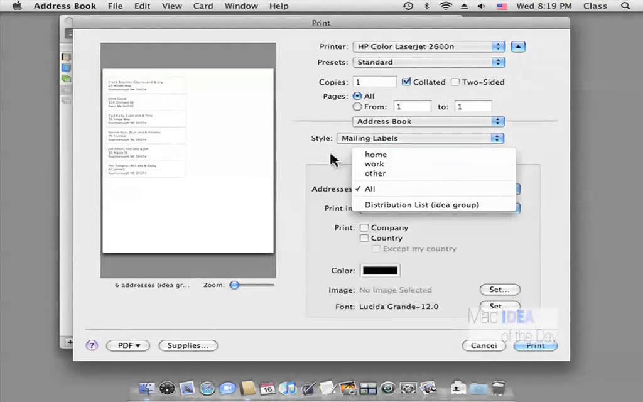
Task: Open the File menu
Action: tap(116, 6)
